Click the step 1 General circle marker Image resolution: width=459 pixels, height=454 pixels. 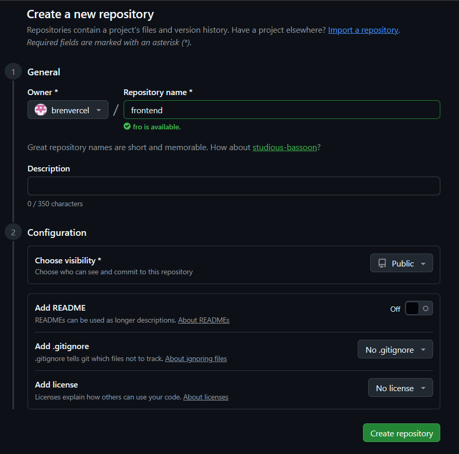13,72
